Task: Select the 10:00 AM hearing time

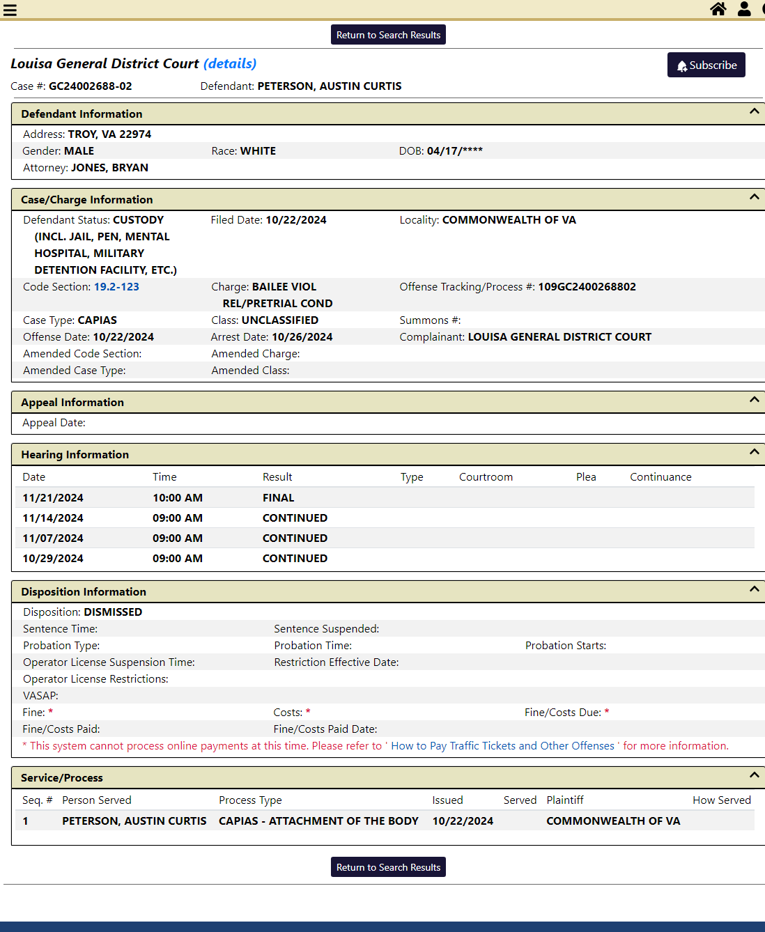Action: pos(178,498)
